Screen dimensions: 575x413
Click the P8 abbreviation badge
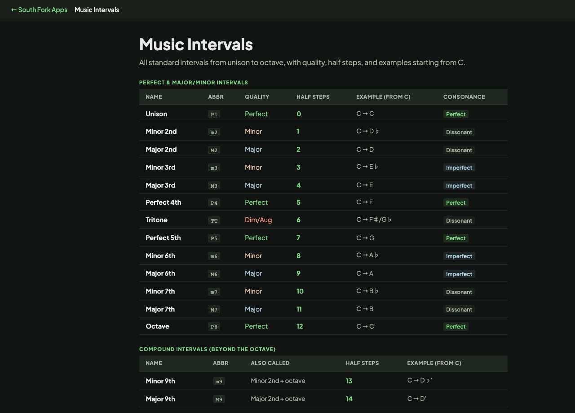[214, 327]
